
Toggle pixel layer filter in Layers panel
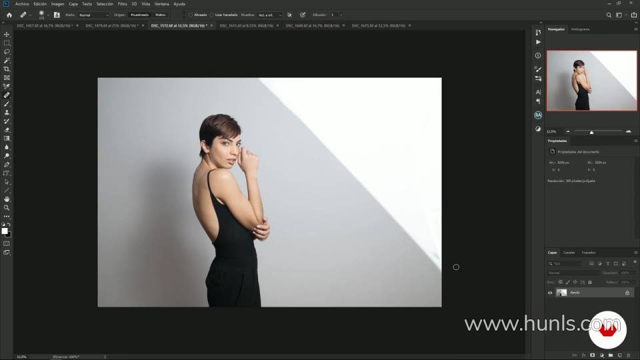pos(591,264)
